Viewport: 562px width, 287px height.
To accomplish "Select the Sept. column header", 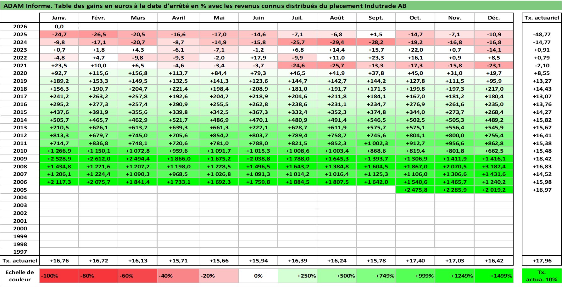I will (376, 18).
